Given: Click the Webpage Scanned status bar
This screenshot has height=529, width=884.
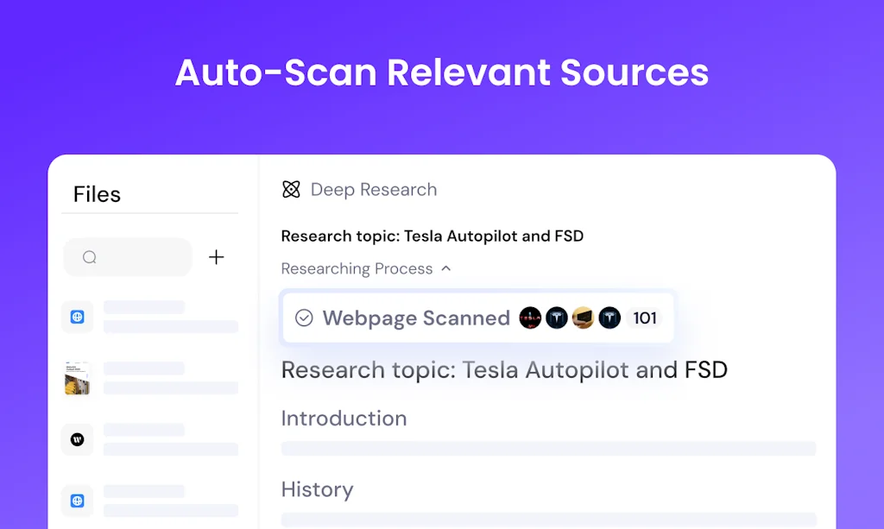Looking at the screenshot, I should (x=477, y=318).
